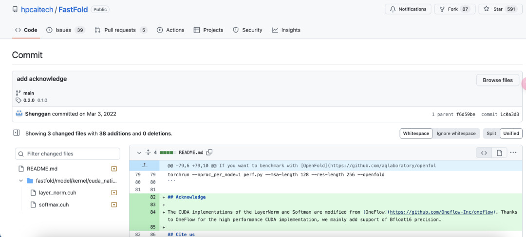Click the 3 changed files summary text
The height and width of the screenshot is (237, 526).
coord(67,134)
